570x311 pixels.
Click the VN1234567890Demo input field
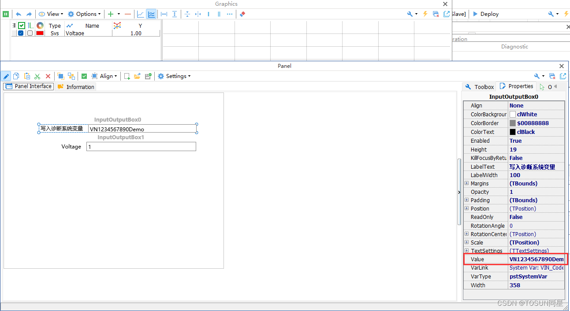pos(142,129)
